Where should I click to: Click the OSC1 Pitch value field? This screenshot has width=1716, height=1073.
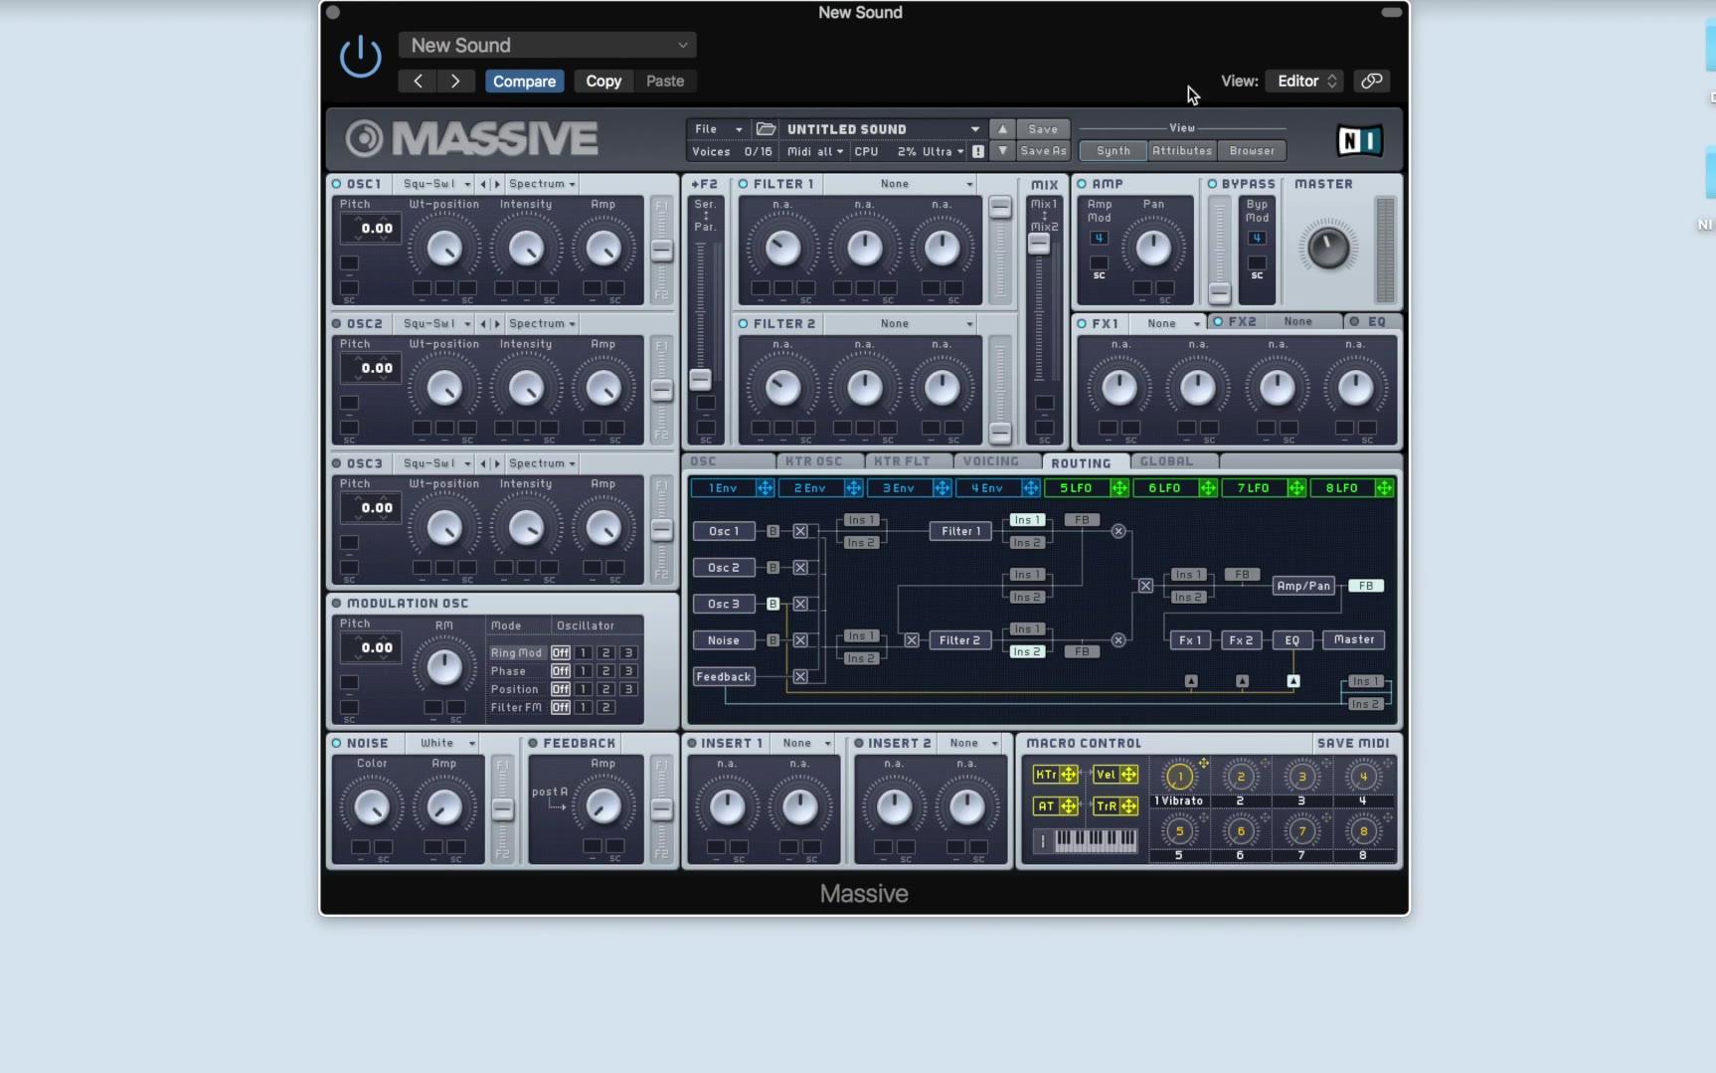click(371, 229)
